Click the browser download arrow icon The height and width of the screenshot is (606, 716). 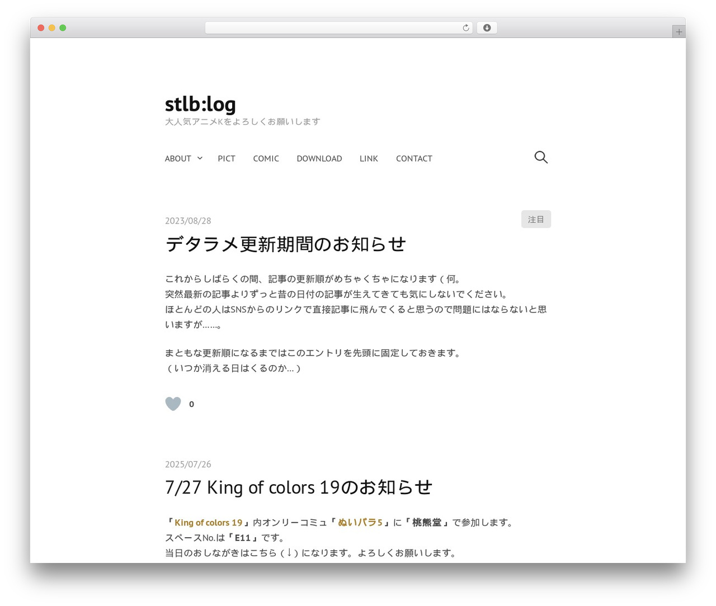[487, 28]
